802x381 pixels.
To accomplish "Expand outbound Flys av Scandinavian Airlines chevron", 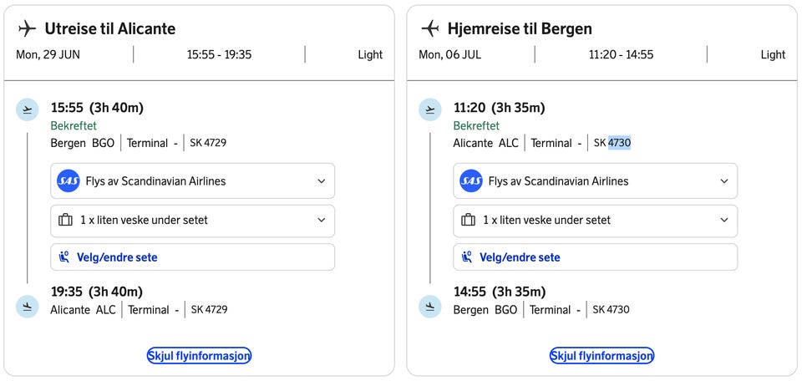I will pos(322,181).
